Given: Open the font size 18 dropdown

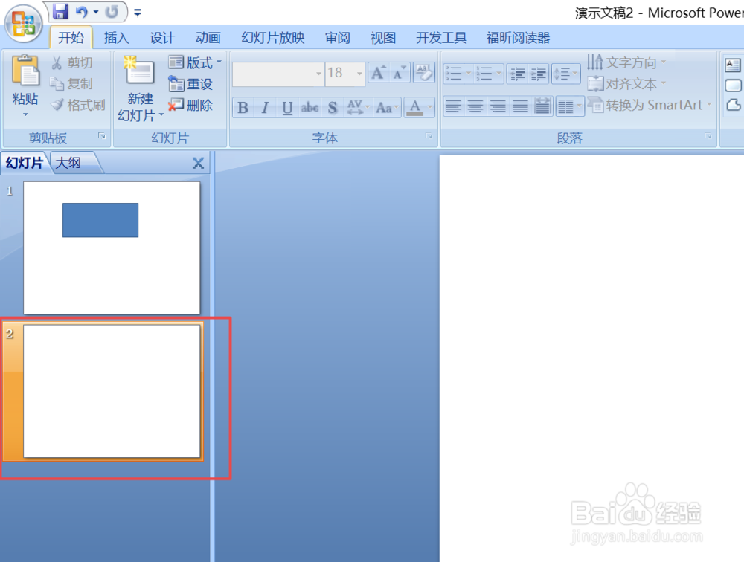Looking at the screenshot, I should 359,74.
